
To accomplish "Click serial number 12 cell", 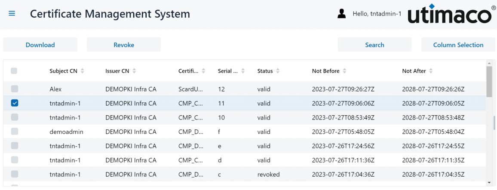I will tap(221, 89).
